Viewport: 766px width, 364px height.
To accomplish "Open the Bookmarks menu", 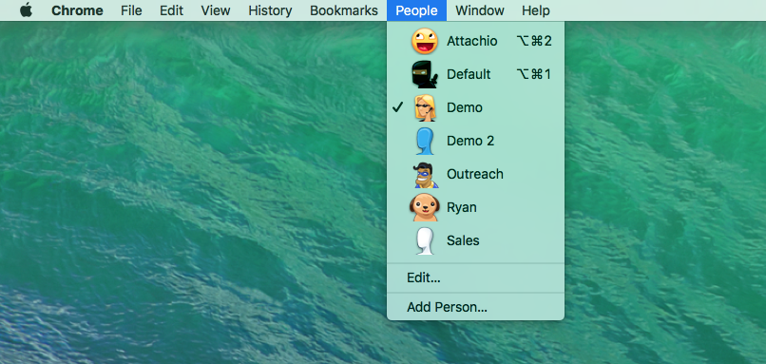I will click(x=344, y=10).
